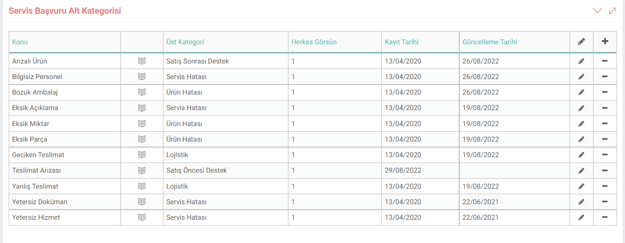Open the book icon in the Eksik Parça row
This screenshot has width=625, height=243.
pos(142,139)
